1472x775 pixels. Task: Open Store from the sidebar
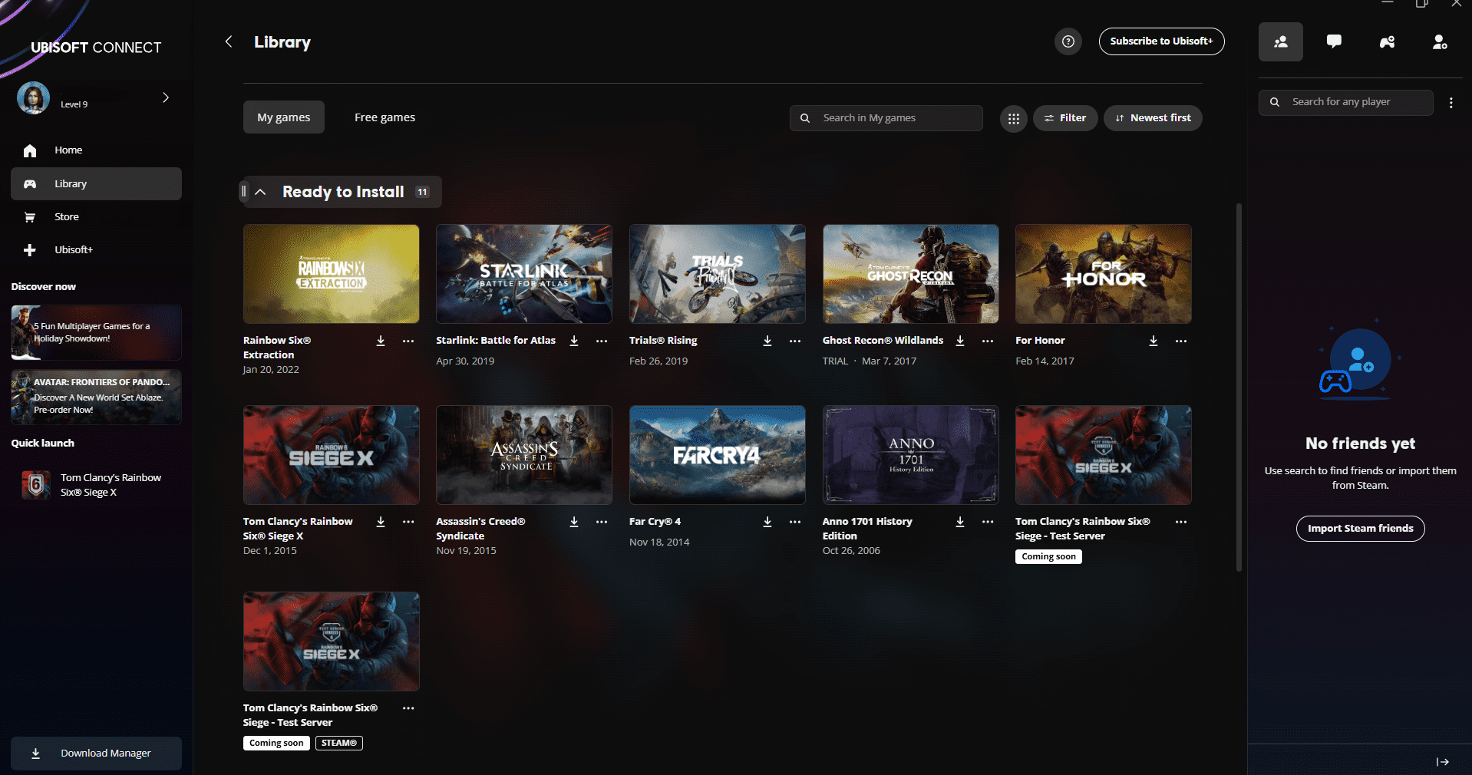[67, 217]
